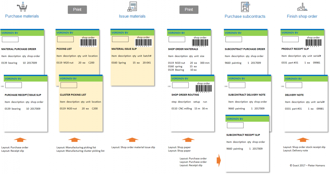
Task: Click the orange up arrow below Purchase Receipt/Issue Slip
Action: point(20,140)
